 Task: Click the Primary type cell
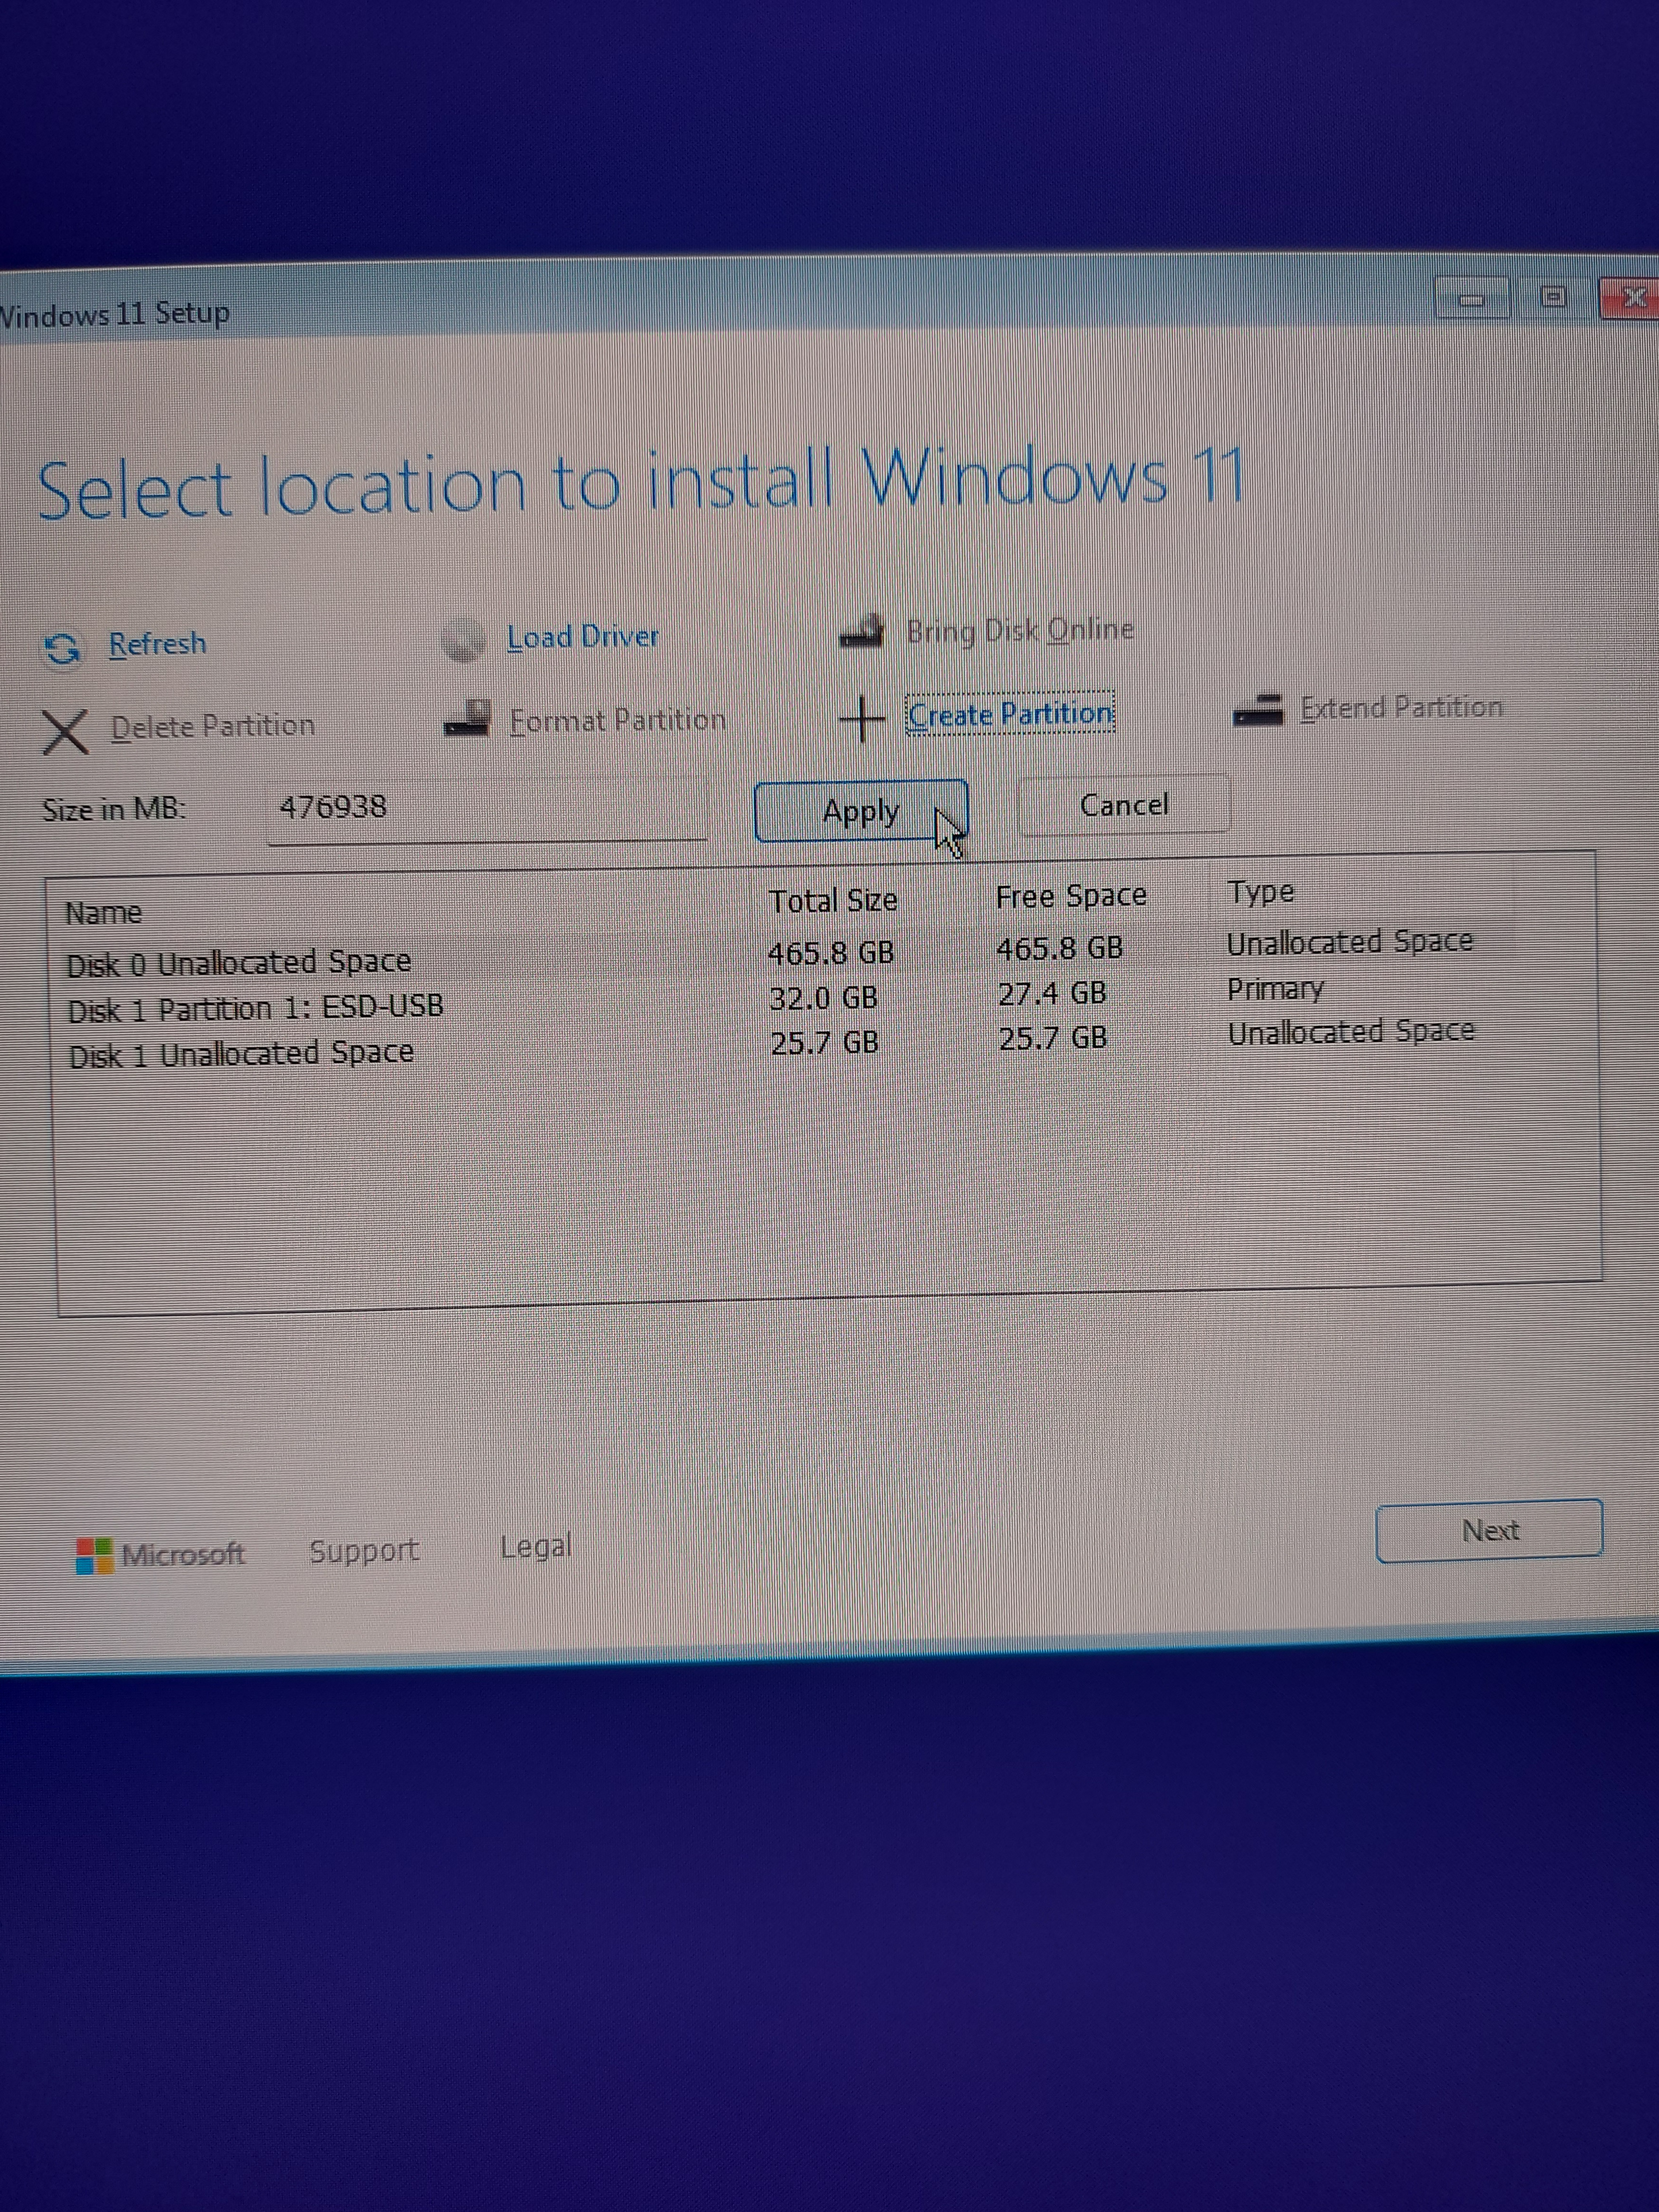pos(1275,989)
